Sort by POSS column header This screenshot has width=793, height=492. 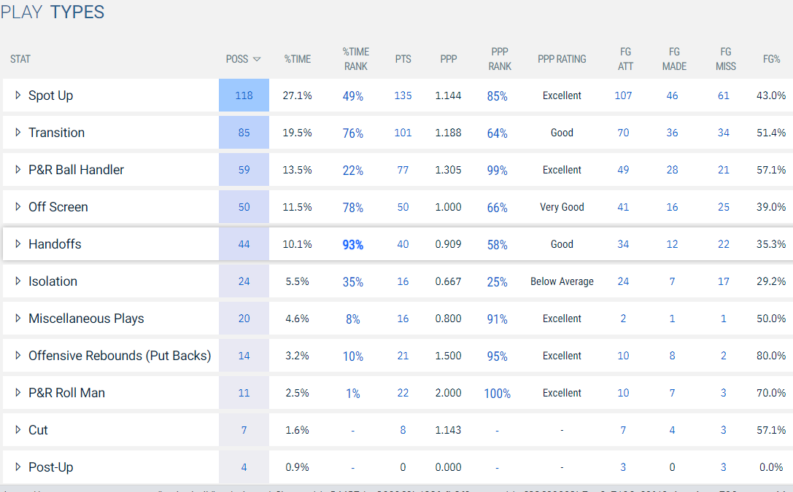point(243,59)
